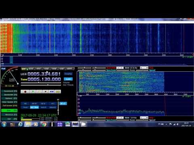This screenshot has width=194, height=145.
Task: Adjust the AGC Thresh slider
Action: [41, 85]
